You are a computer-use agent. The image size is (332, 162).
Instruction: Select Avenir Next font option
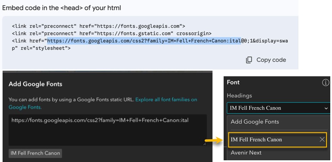tap(246, 153)
